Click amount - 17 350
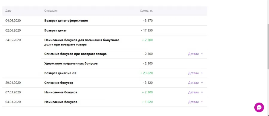The width and height of the screenshot is (269, 116). point(147,30)
